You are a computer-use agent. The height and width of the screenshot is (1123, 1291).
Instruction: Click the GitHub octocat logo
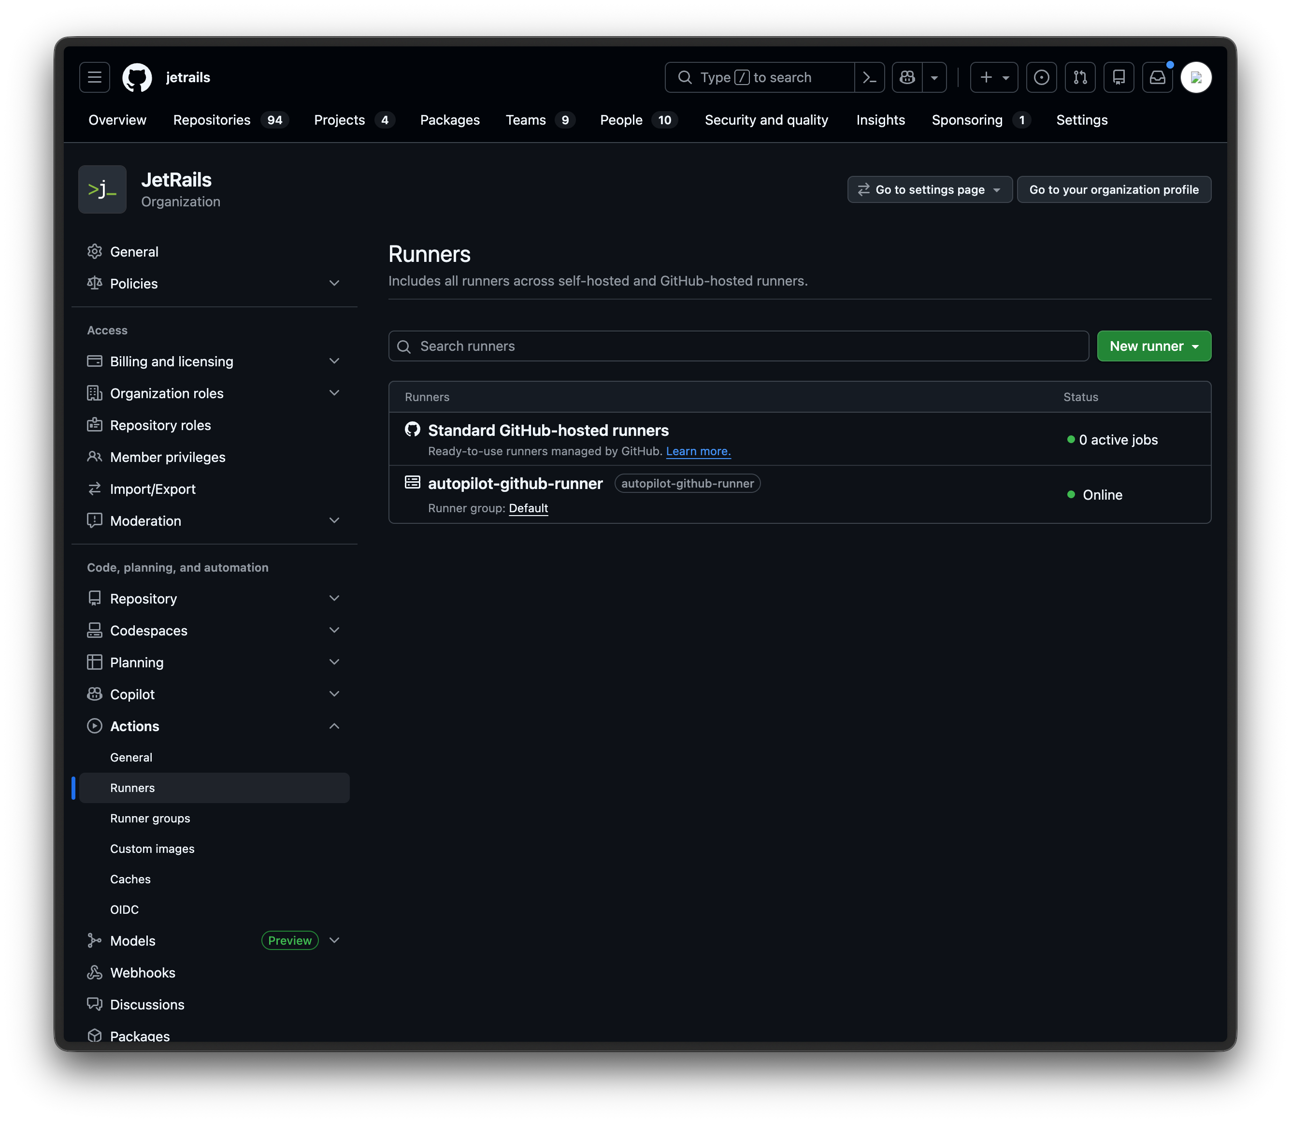pos(137,77)
